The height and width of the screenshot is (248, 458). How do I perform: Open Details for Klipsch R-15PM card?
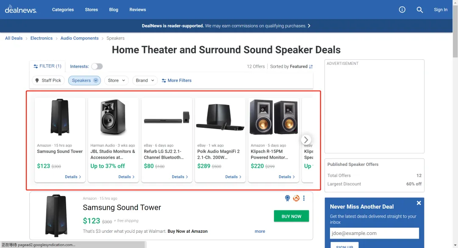(287, 177)
